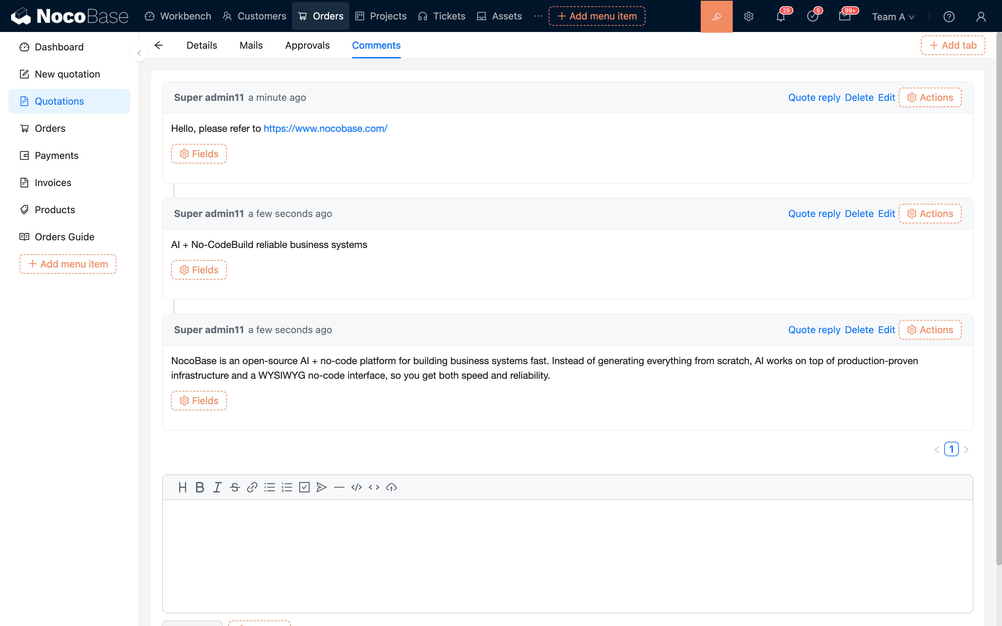The image size is (1002, 626).
Task: Open Products in the sidebar
Action: click(69, 209)
